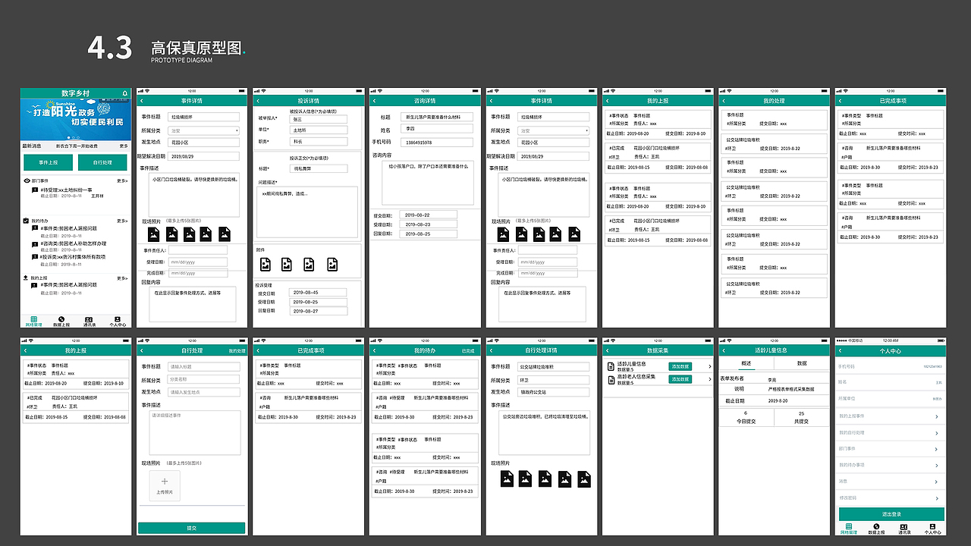Expand 我的上报事件 row in 个人中心
The width and height of the screenshot is (971, 546).
(891, 416)
